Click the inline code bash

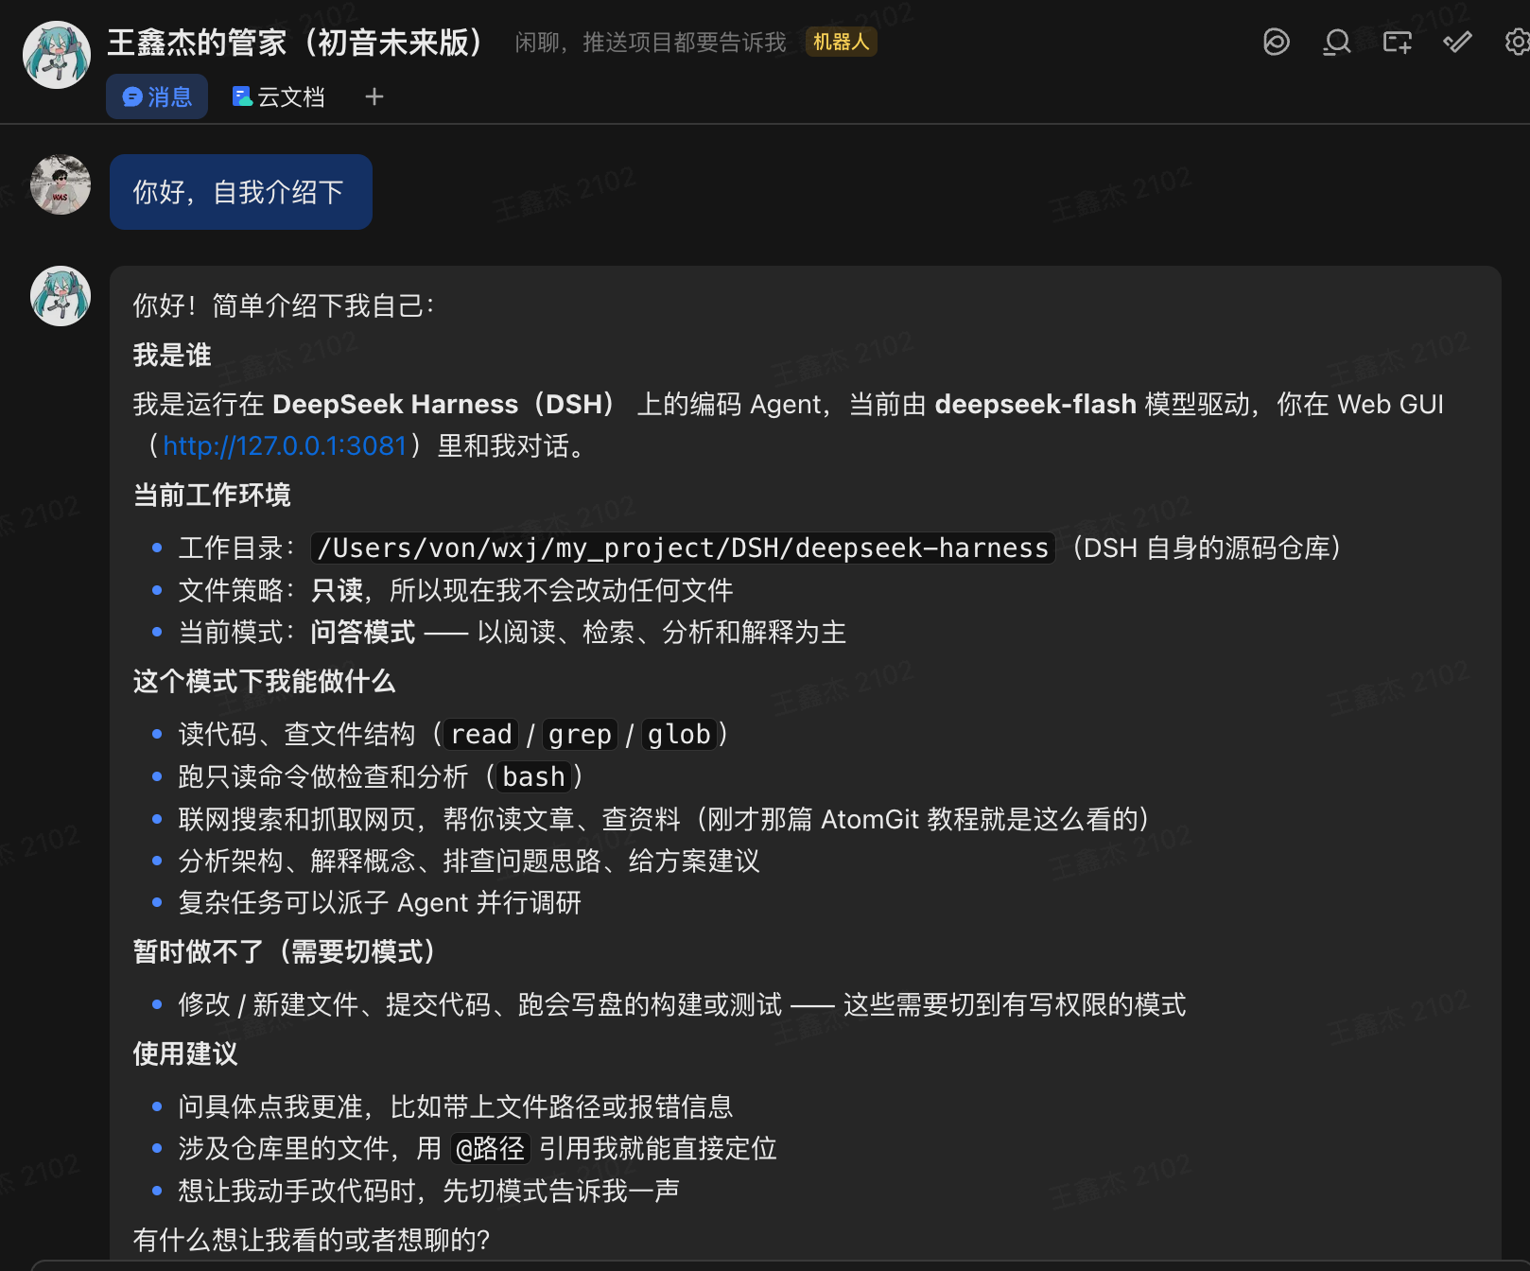(x=533, y=777)
